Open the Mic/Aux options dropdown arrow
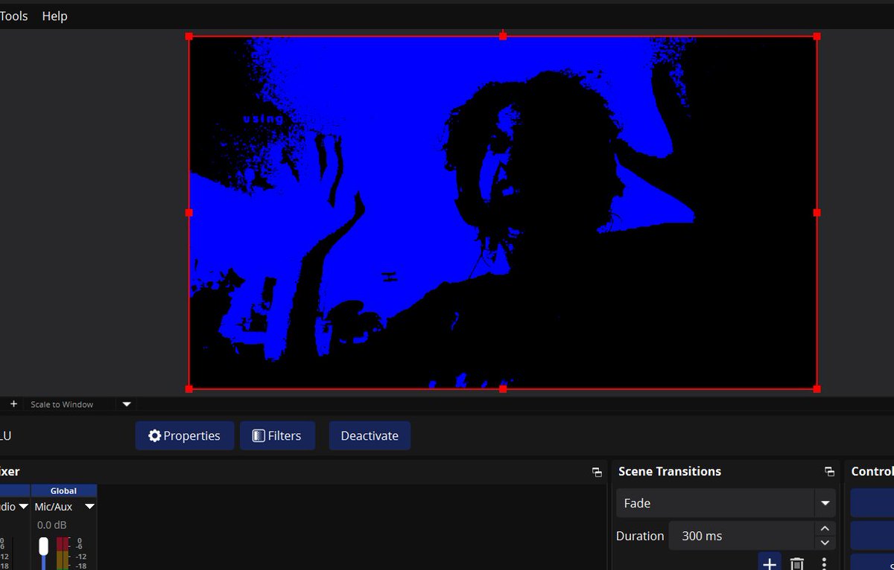Viewport: 894px width, 570px height. pos(89,507)
